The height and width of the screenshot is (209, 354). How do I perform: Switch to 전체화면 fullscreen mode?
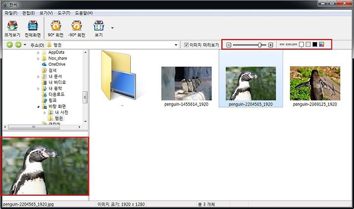[x=33, y=28]
